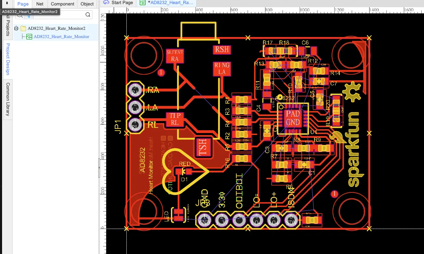Click the sparkfun silkscreen text
Screen dimensions: 424x254
[354, 149]
